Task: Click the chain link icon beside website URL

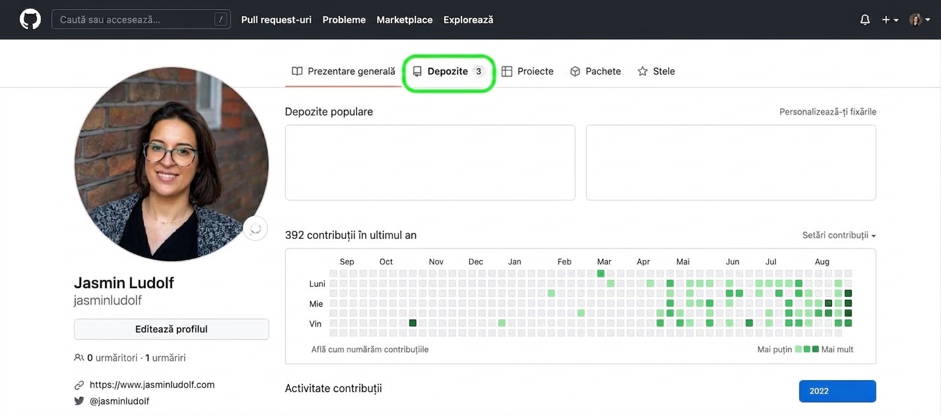Action: click(x=79, y=385)
